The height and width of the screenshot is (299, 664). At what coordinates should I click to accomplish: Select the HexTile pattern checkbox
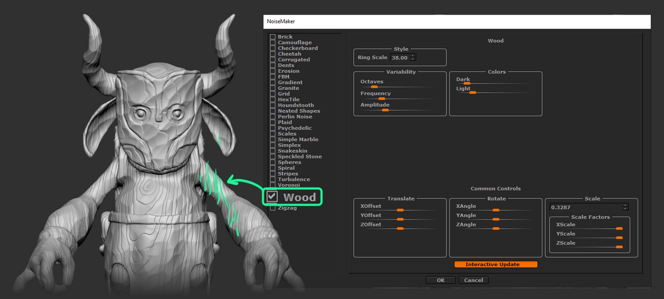click(x=273, y=99)
